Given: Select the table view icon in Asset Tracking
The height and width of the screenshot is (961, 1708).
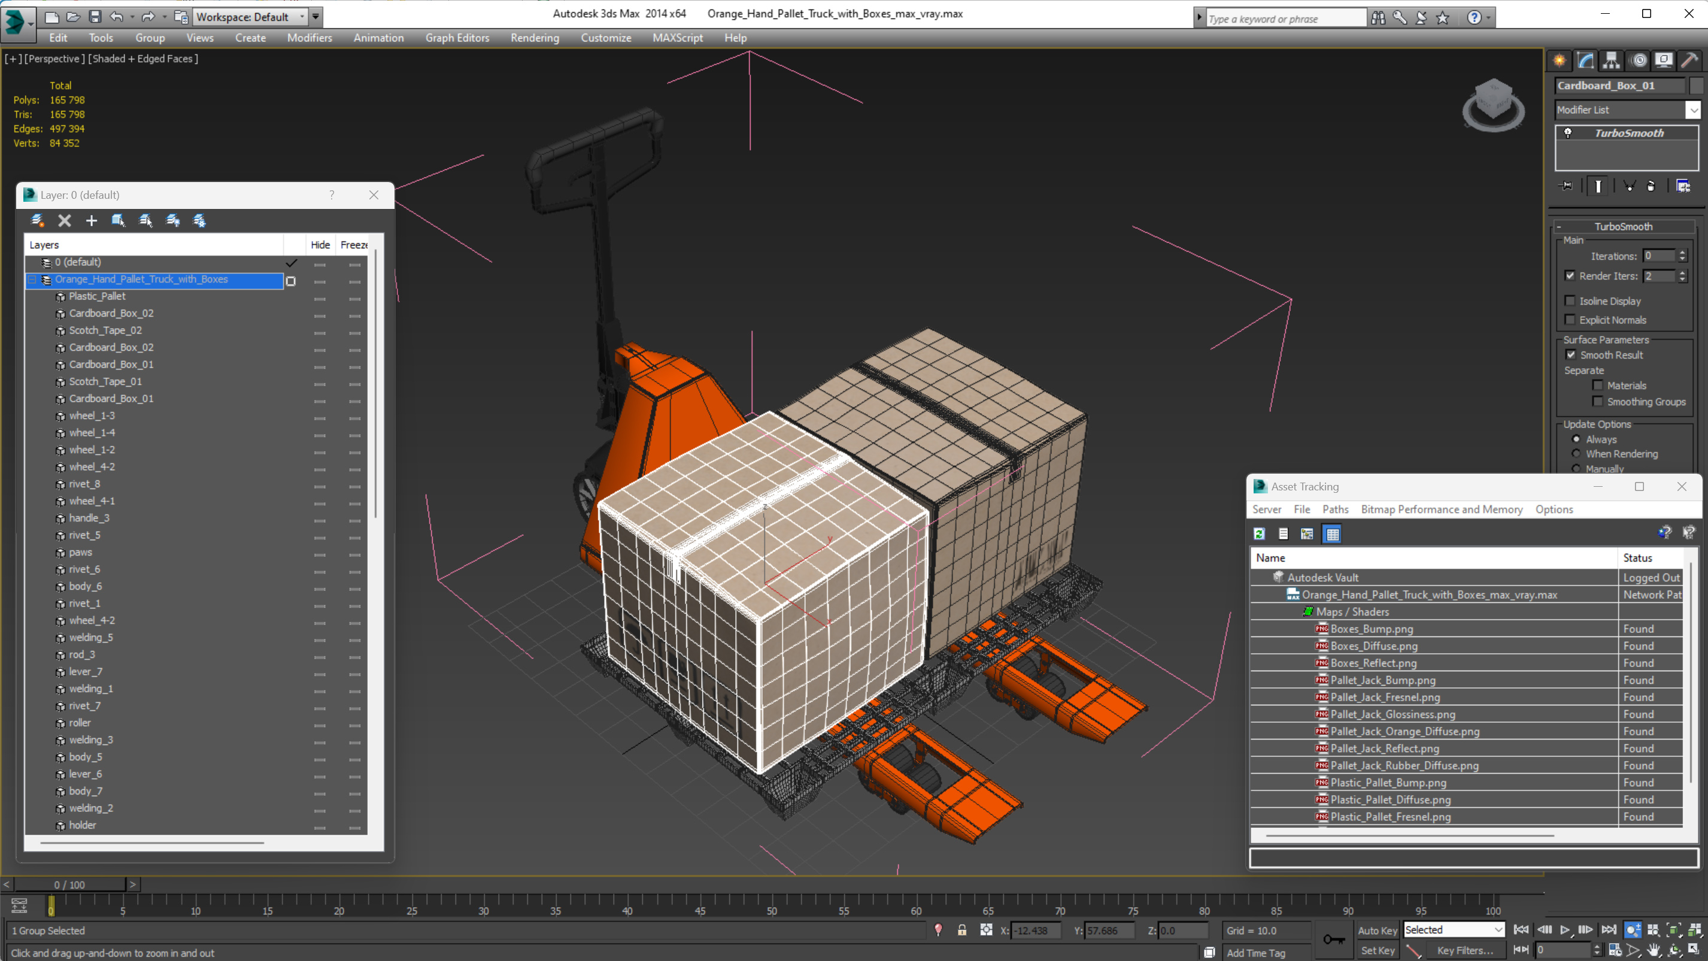Looking at the screenshot, I should [1332, 534].
